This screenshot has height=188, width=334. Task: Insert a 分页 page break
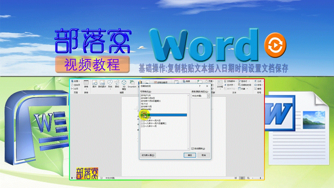pos(75,89)
